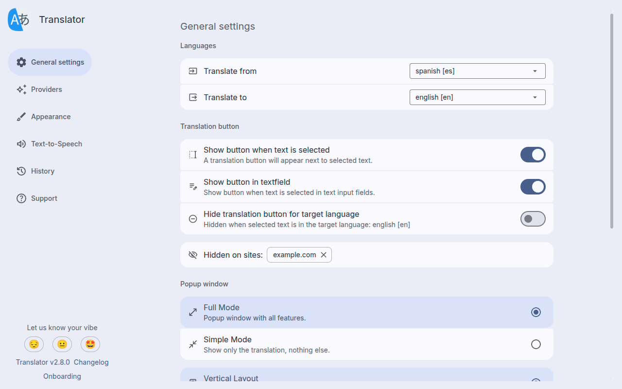Click the Translator v2.8.0 version text
This screenshot has height=389, width=622.
click(43, 362)
